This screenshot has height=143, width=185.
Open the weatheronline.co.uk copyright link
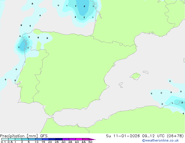click(160, 140)
